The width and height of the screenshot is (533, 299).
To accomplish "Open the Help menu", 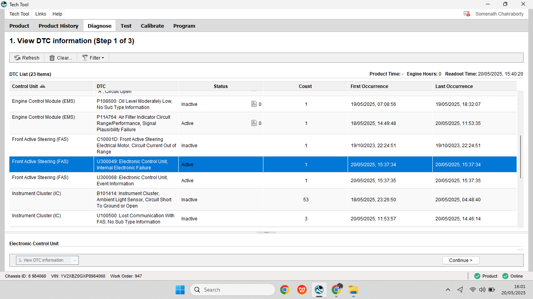I will coord(57,14).
